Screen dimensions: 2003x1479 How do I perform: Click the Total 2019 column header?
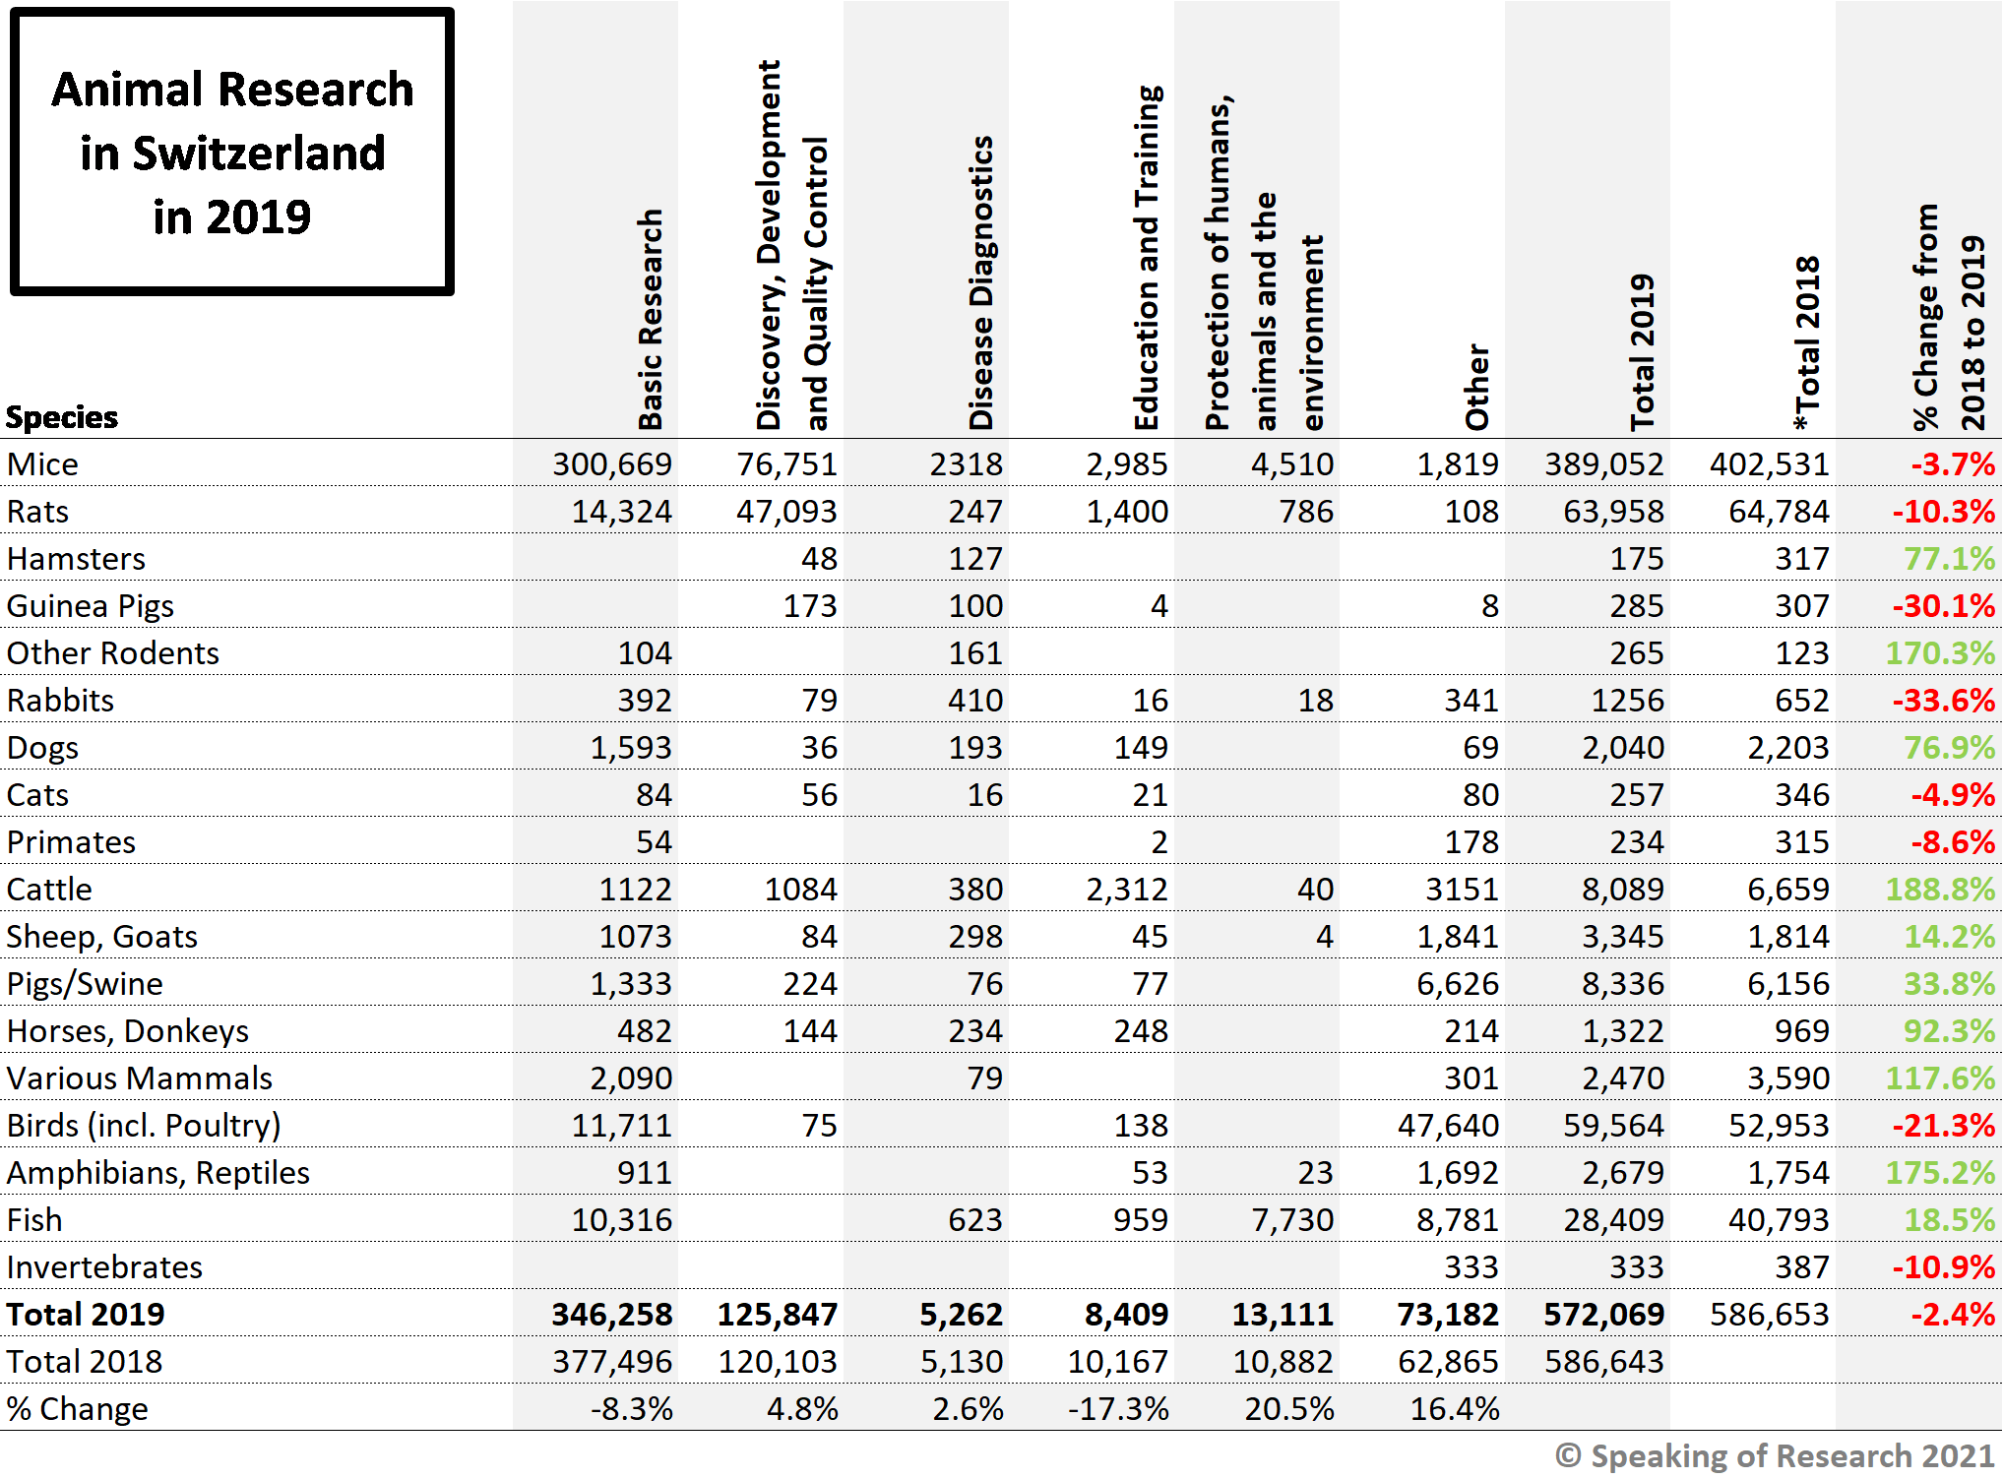[1642, 352]
